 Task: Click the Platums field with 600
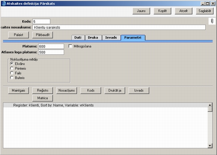pos(51,46)
